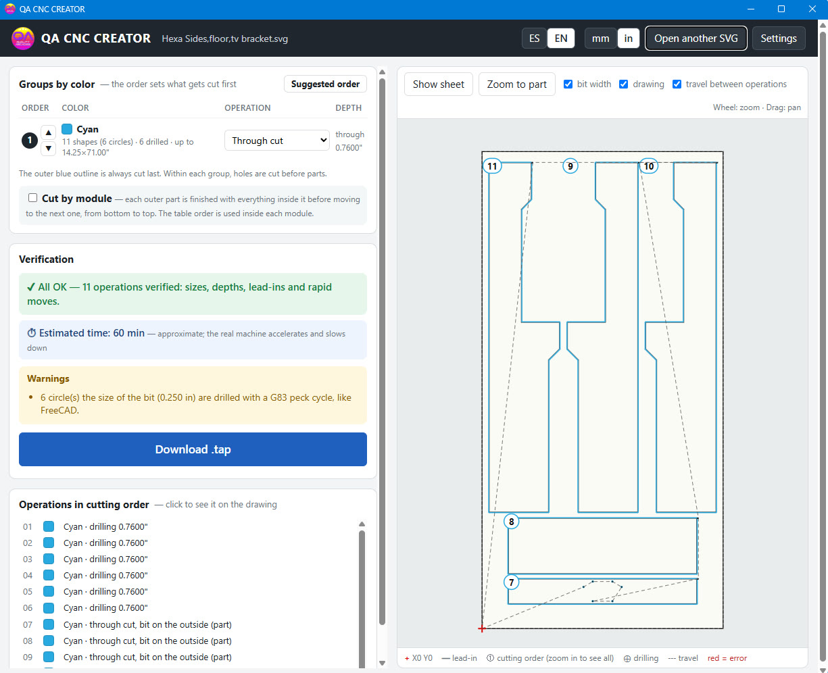This screenshot has height=673, width=828.
Task: Enable Cut by module checkbox
Action: pos(32,198)
